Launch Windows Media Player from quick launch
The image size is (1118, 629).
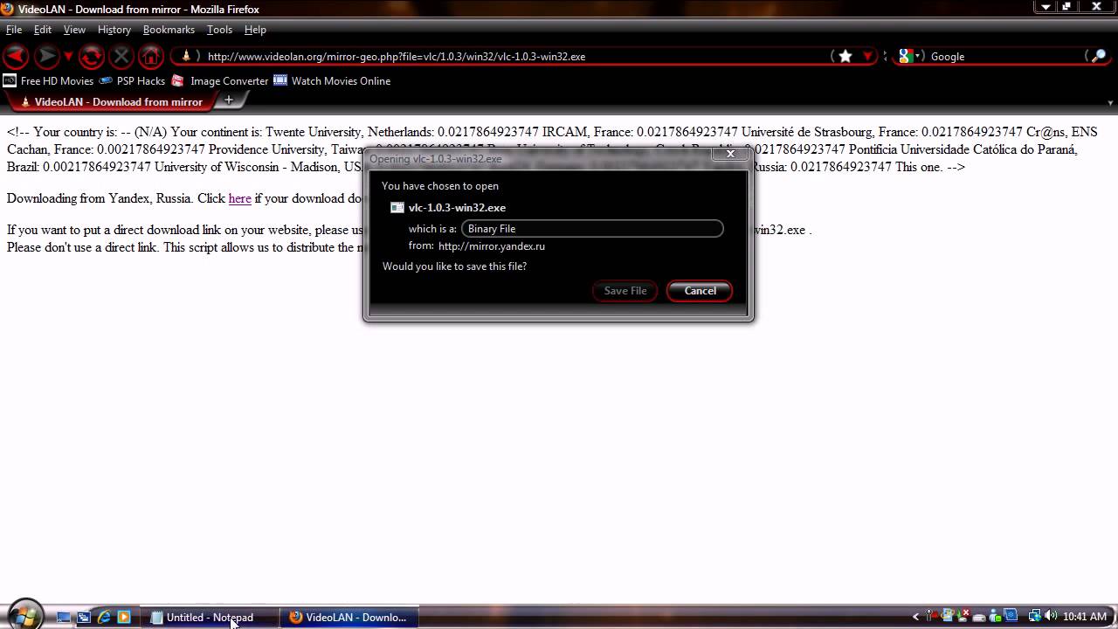click(124, 618)
